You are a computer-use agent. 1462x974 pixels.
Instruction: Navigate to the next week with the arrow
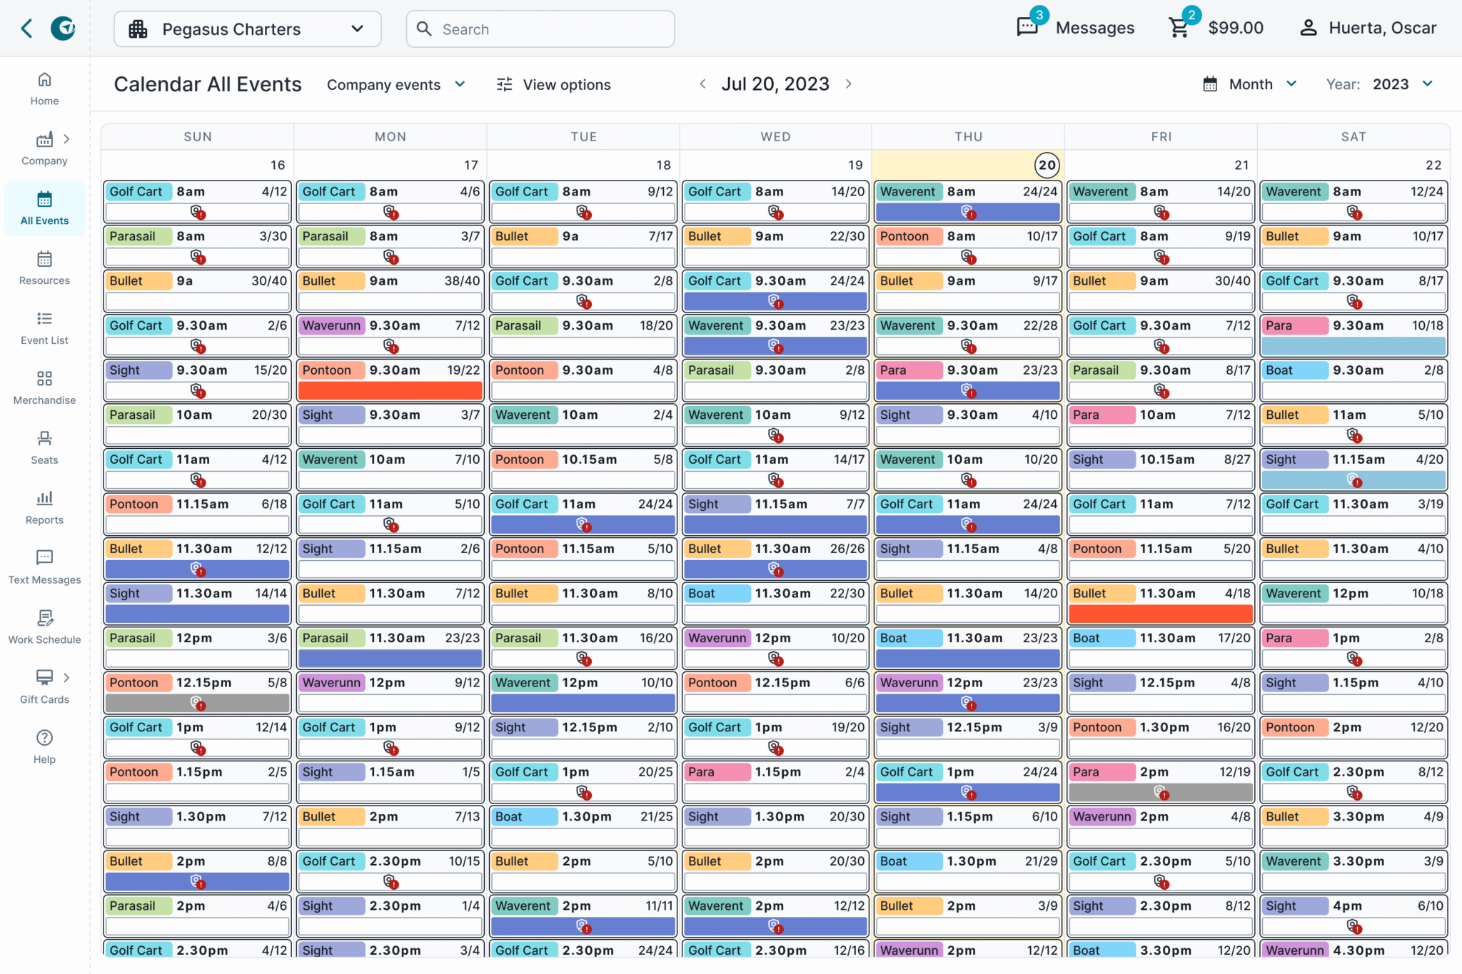(x=849, y=83)
